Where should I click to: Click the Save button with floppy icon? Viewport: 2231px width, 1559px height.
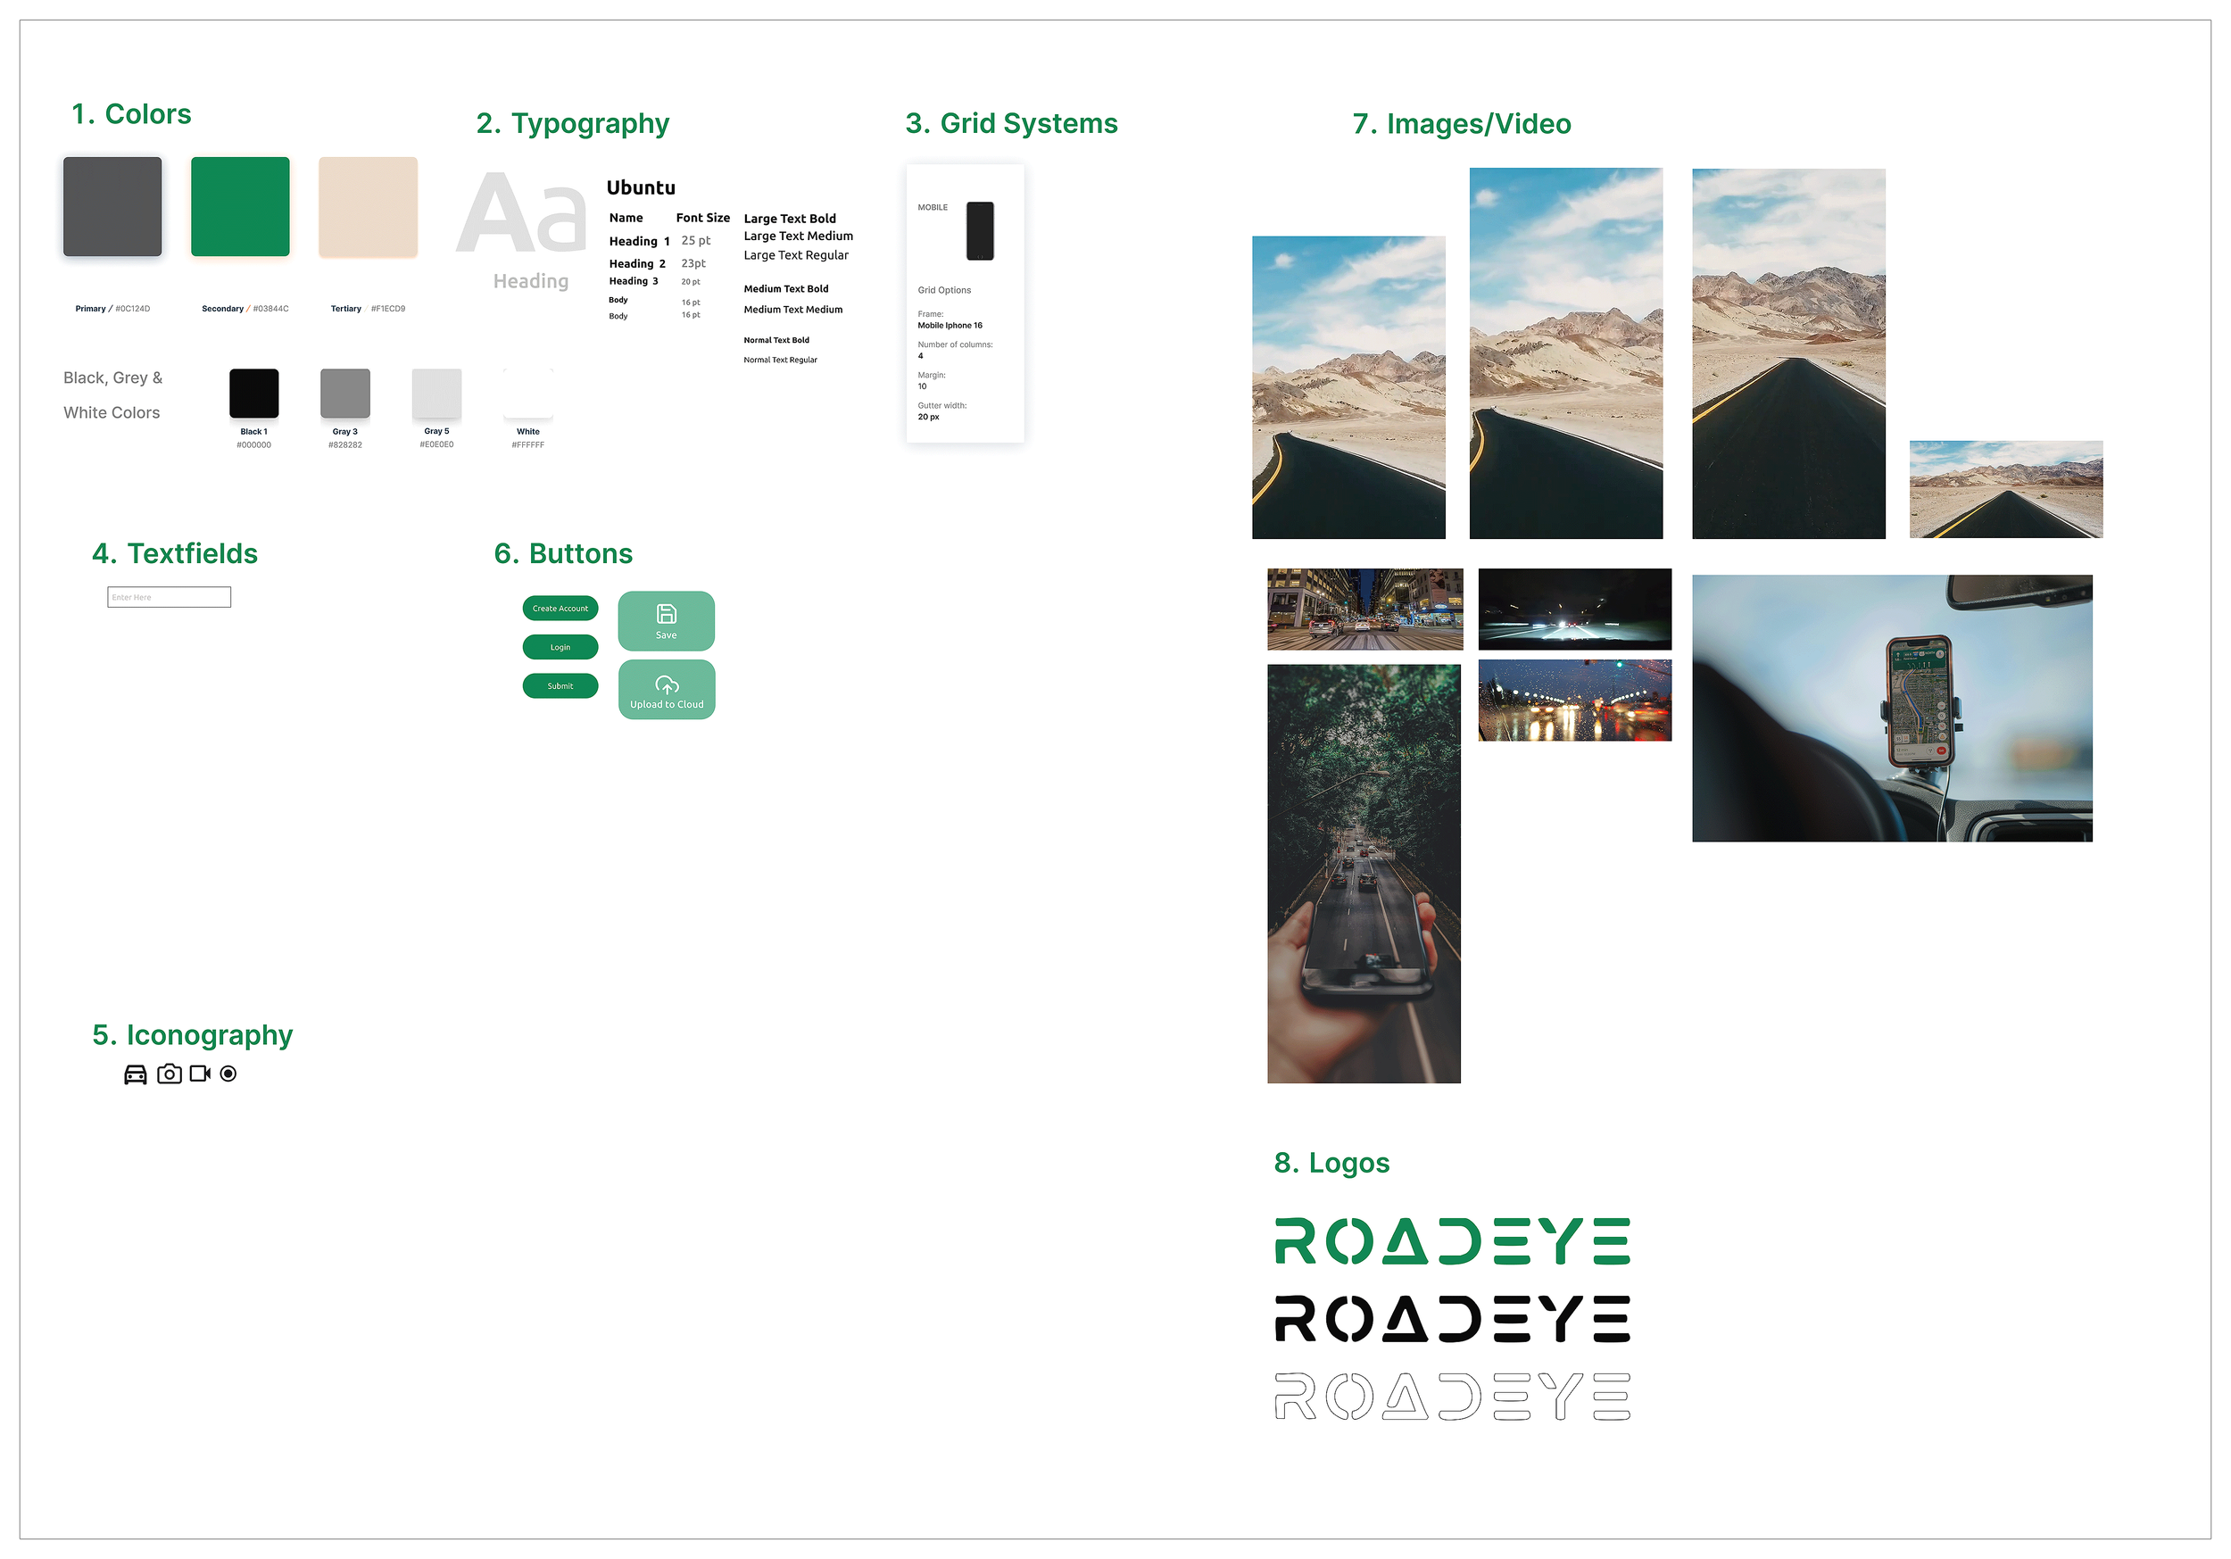click(666, 621)
